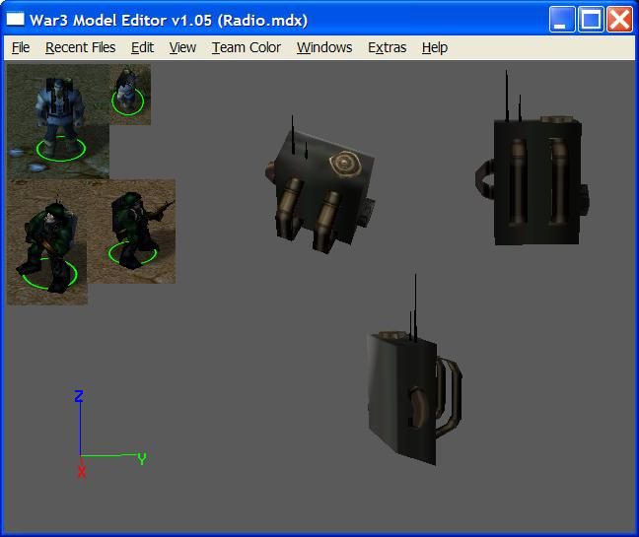
Task: Close the War3 Model Editor window
Action: pos(619,19)
